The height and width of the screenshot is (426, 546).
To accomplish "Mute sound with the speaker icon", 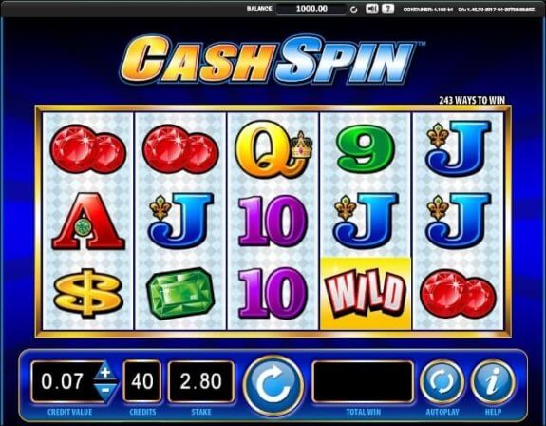I will [x=371, y=9].
